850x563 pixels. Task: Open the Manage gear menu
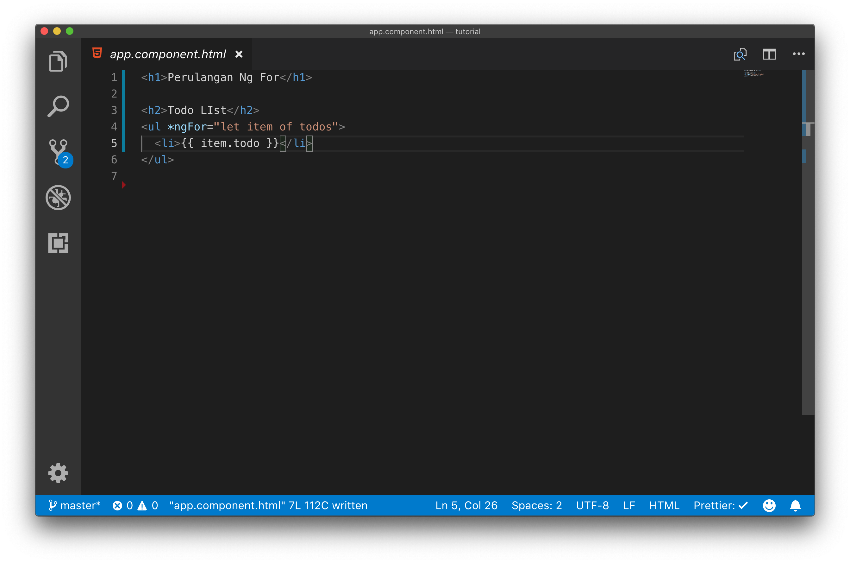(x=58, y=473)
